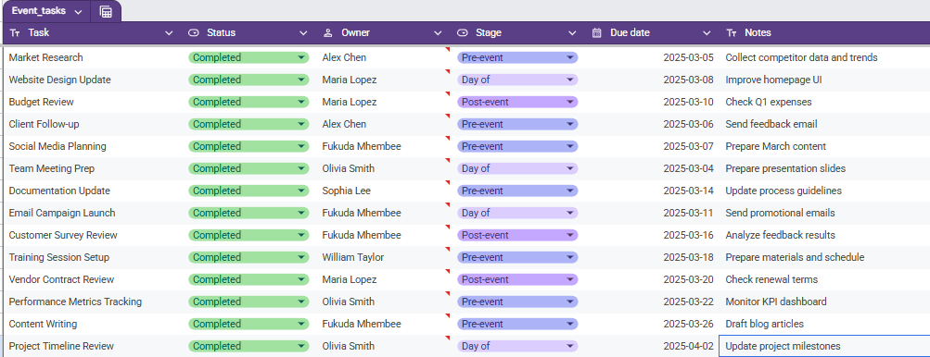Open Stage dropdown for Budget Review

coord(570,102)
